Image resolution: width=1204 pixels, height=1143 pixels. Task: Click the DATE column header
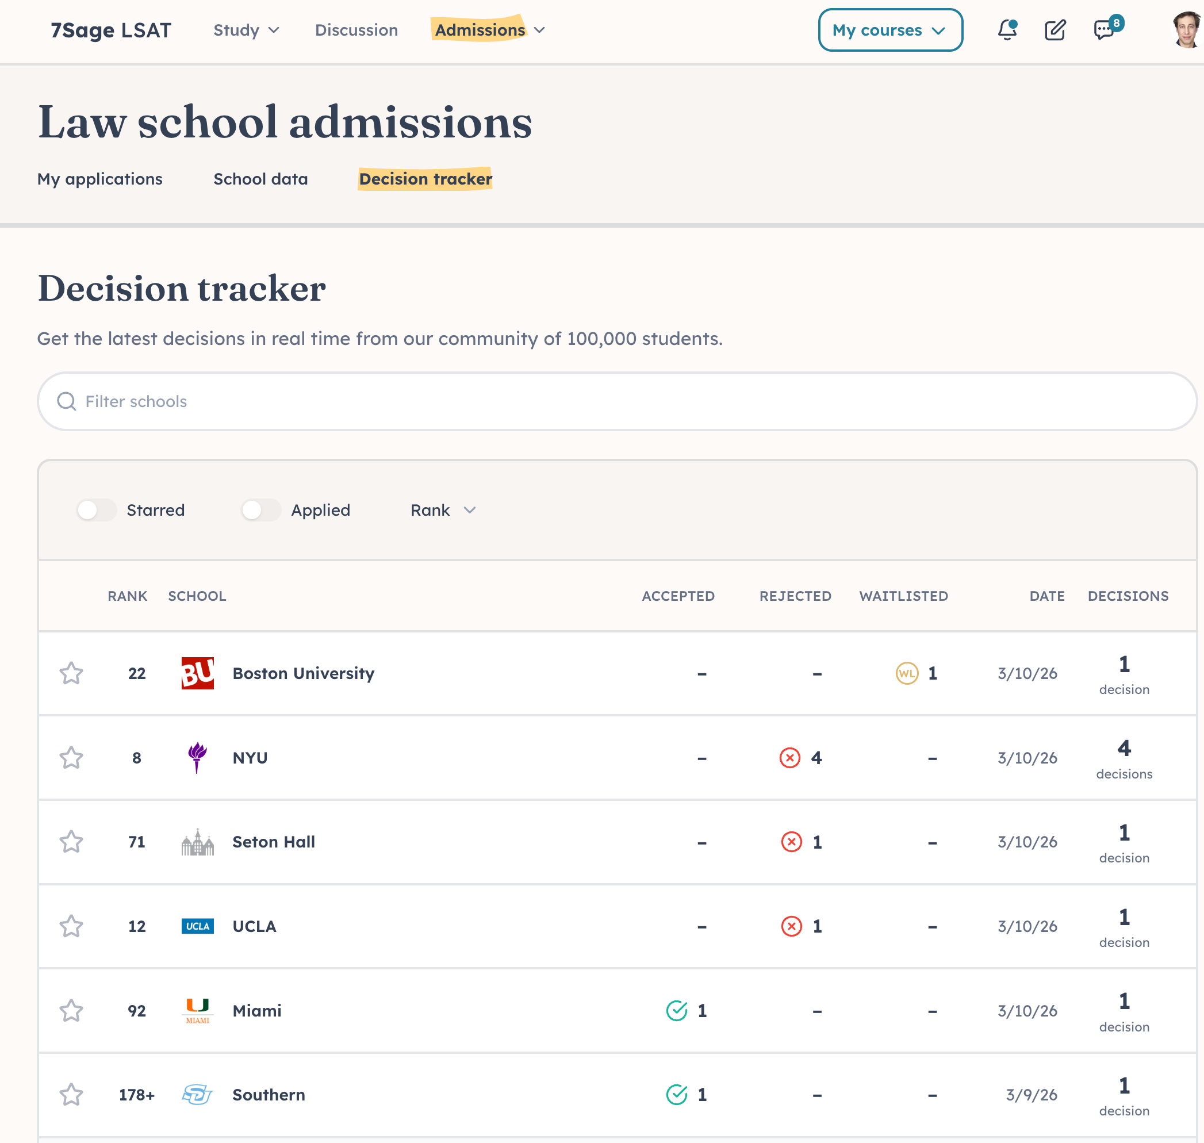click(x=1047, y=596)
